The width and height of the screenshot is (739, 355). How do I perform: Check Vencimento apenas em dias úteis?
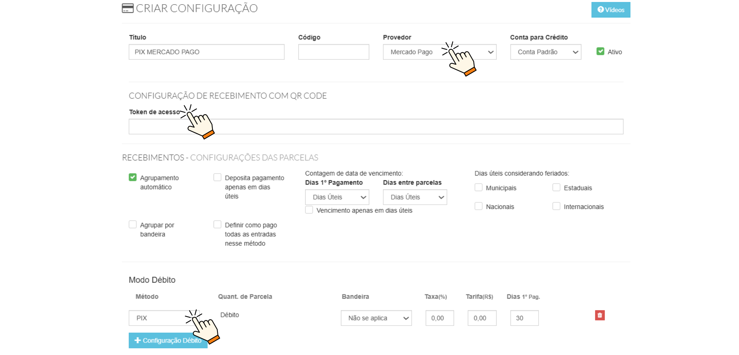point(309,210)
